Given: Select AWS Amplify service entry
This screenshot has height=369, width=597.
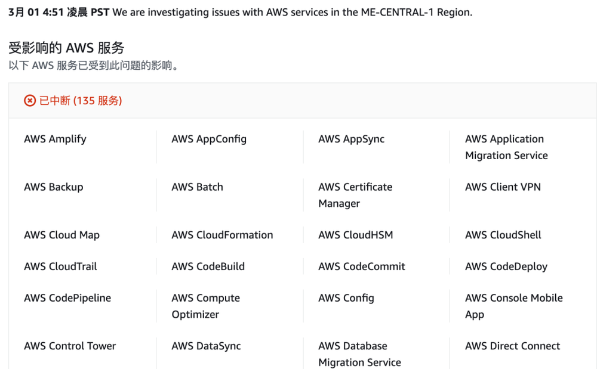Looking at the screenshot, I should [55, 139].
